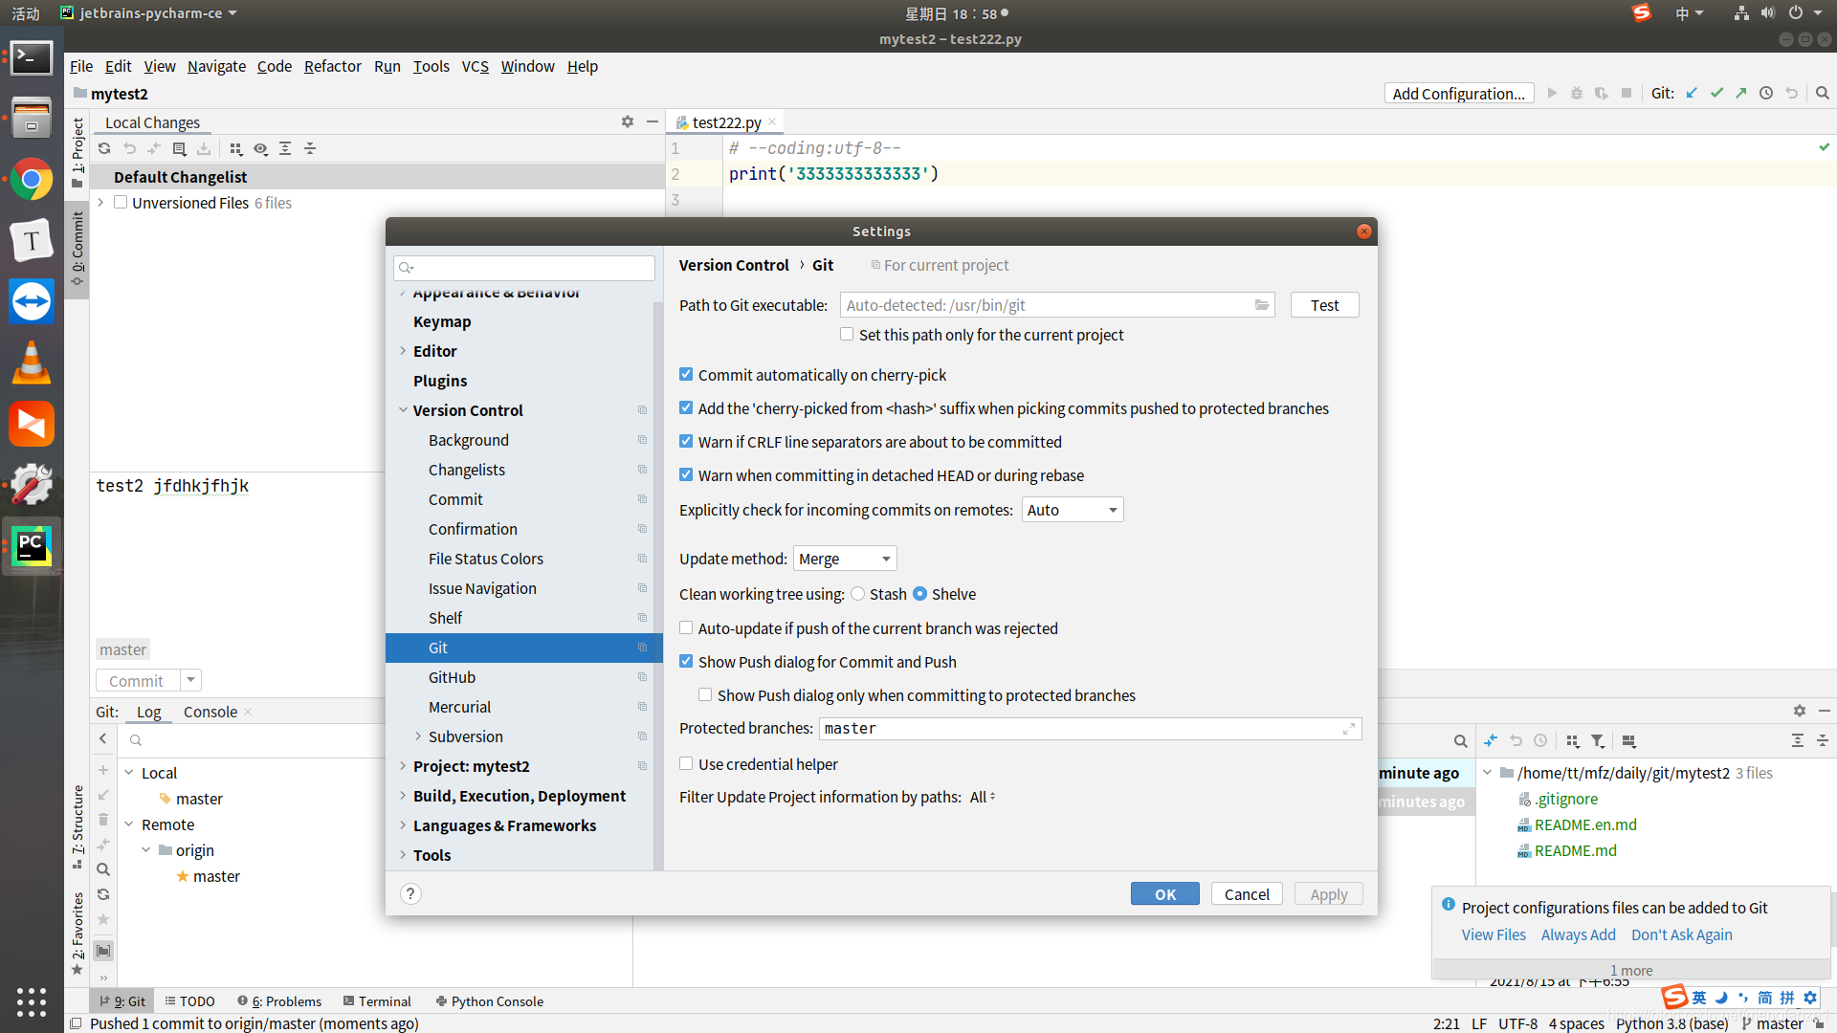Open Update method Merge dropdown

(845, 559)
